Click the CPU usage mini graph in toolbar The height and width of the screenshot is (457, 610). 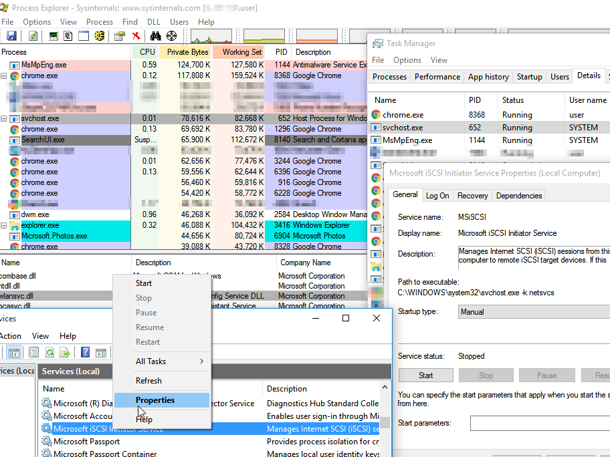tap(211, 36)
